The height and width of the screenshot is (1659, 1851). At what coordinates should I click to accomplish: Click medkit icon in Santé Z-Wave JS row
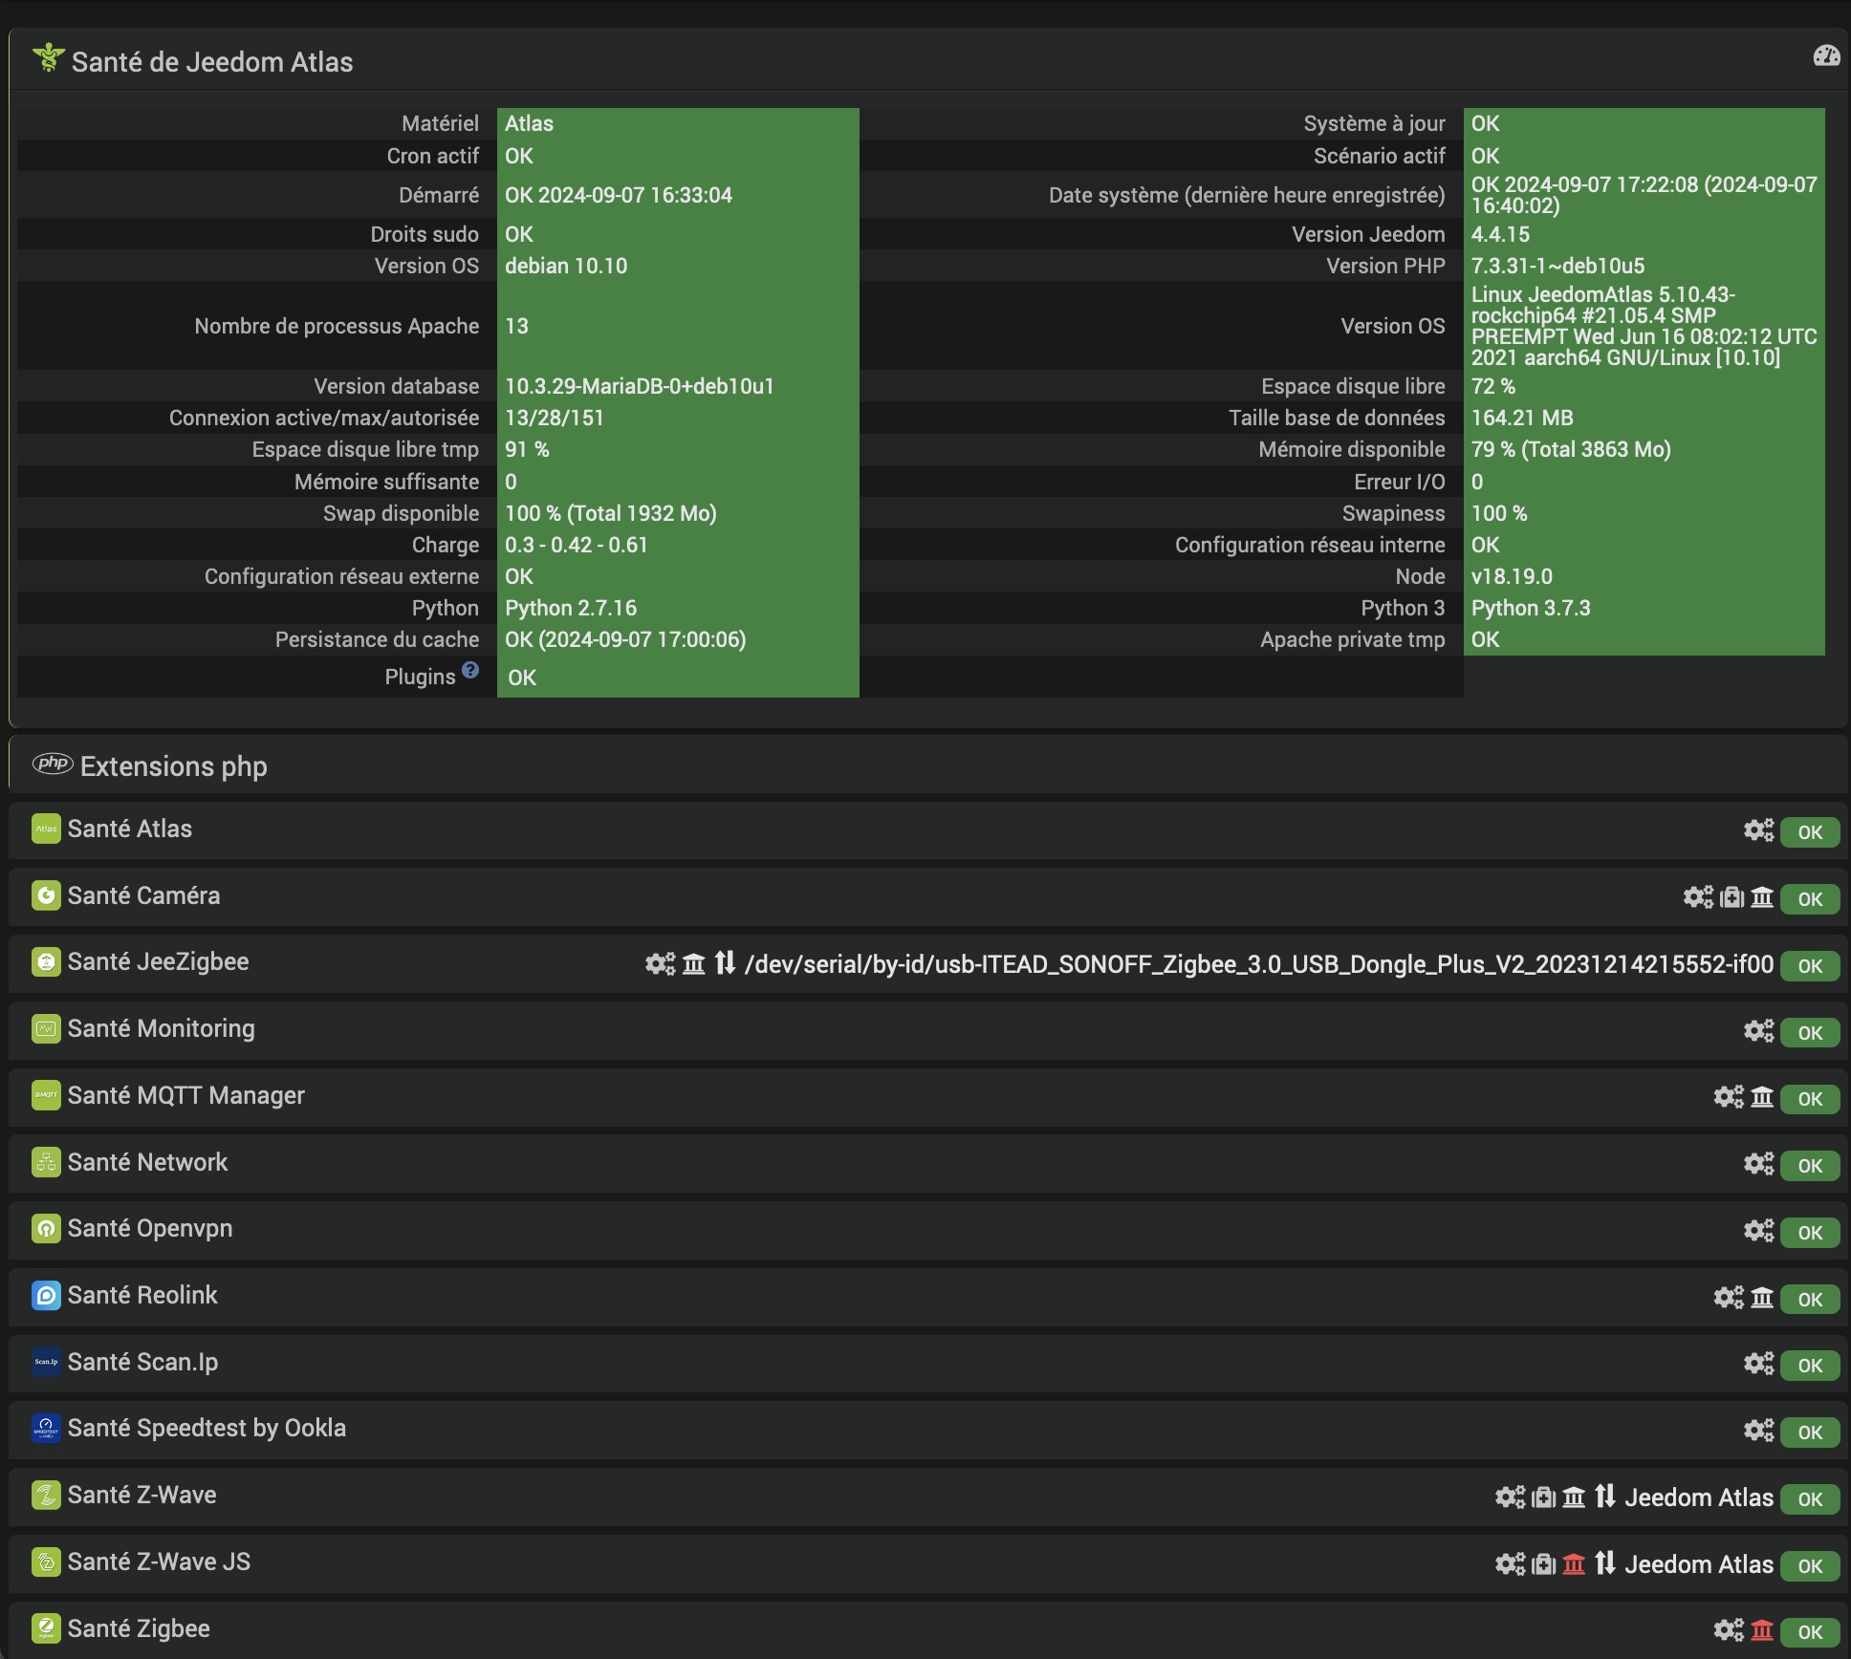pyautogui.click(x=1543, y=1564)
